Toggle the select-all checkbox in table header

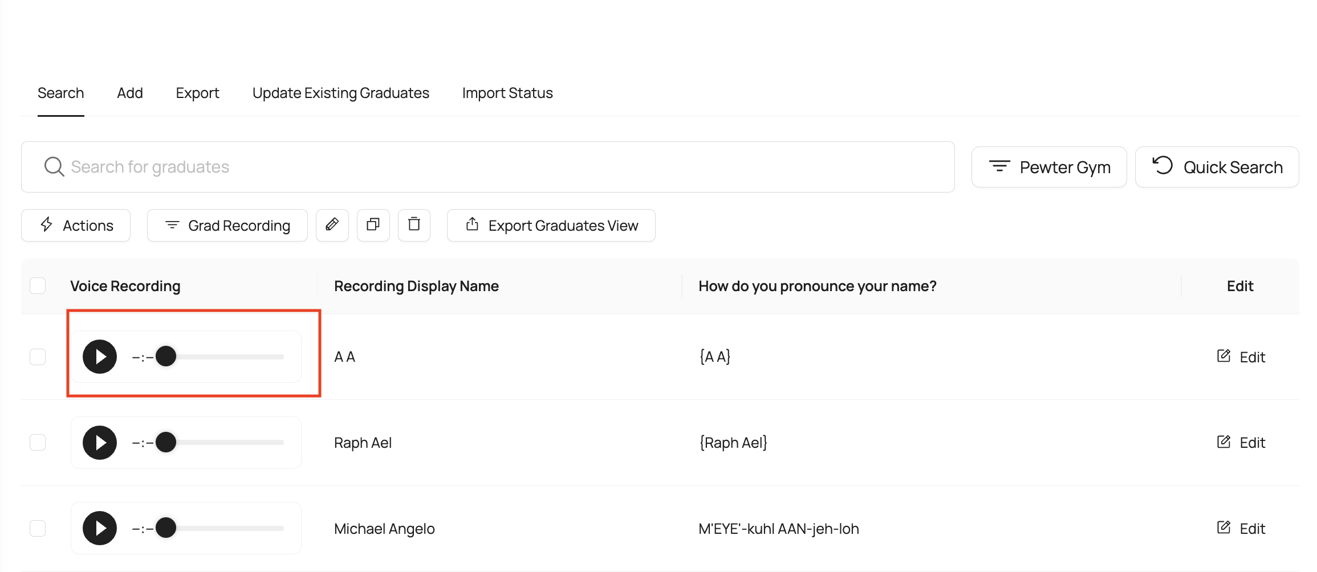38,285
